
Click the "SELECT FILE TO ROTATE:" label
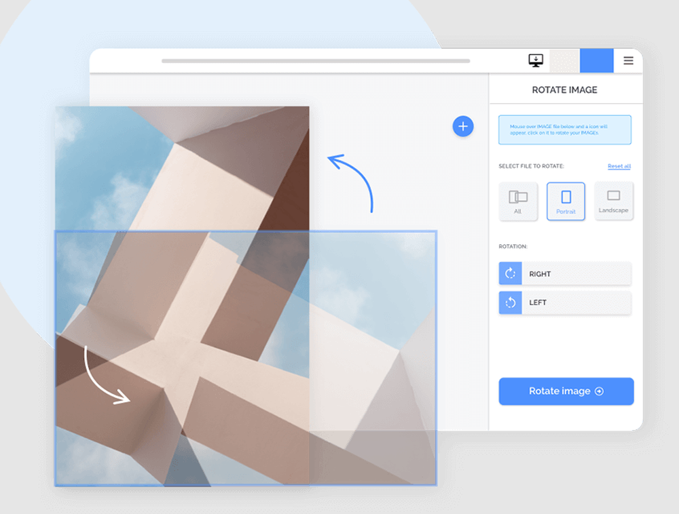point(532,166)
